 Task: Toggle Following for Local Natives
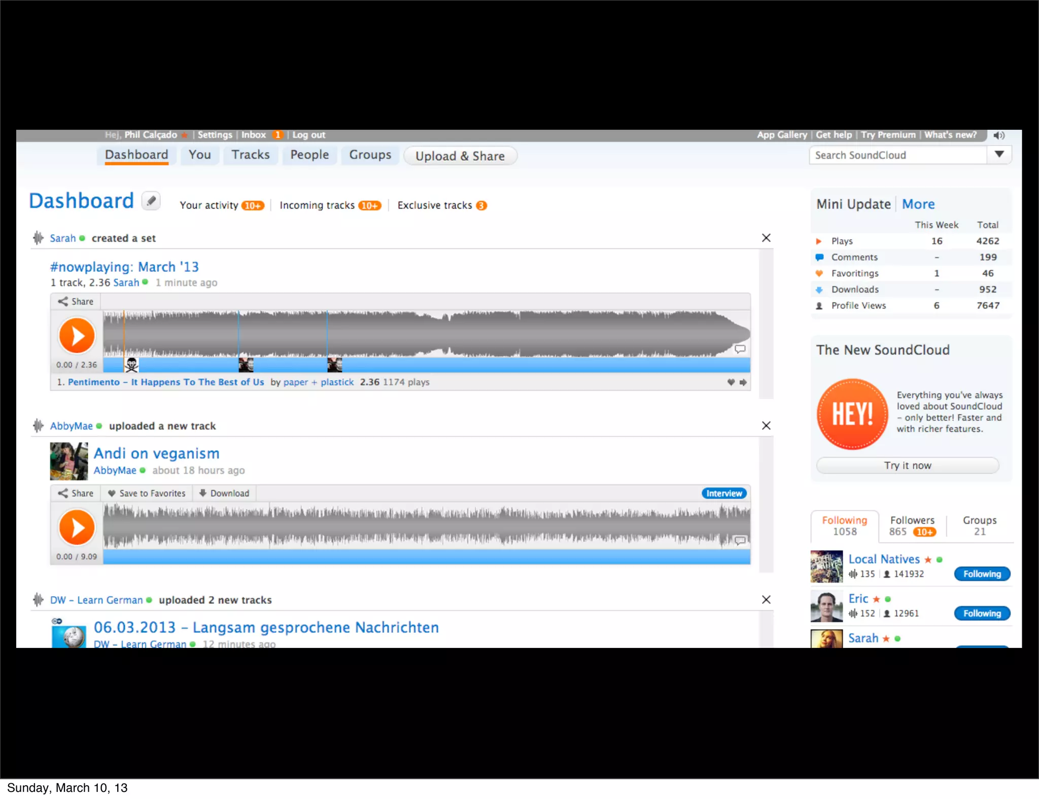coord(982,574)
